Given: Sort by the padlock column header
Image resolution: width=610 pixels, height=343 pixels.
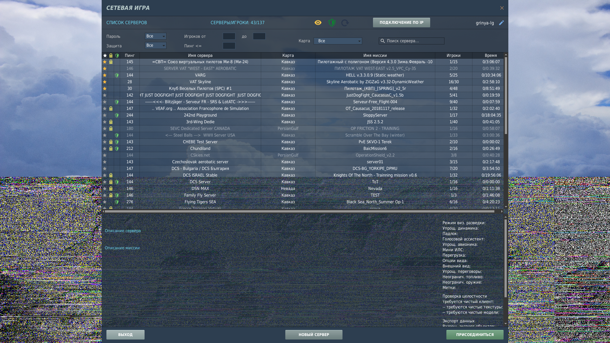Looking at the screenshot, I should coord(111,56).
